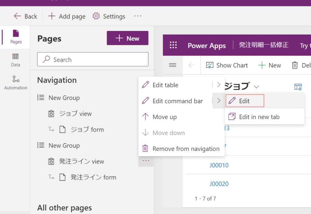Click Show Chart in the command bar
The width and height of the screenshot is (311, 214).
coord(227,65)
